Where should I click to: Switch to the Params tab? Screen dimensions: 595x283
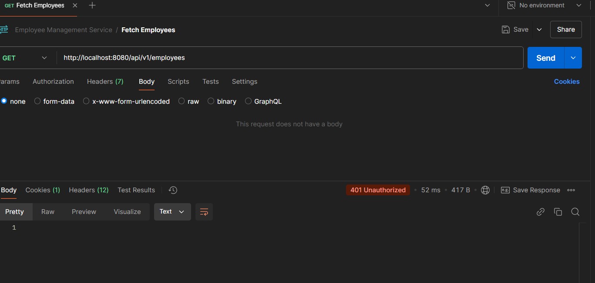9,82
